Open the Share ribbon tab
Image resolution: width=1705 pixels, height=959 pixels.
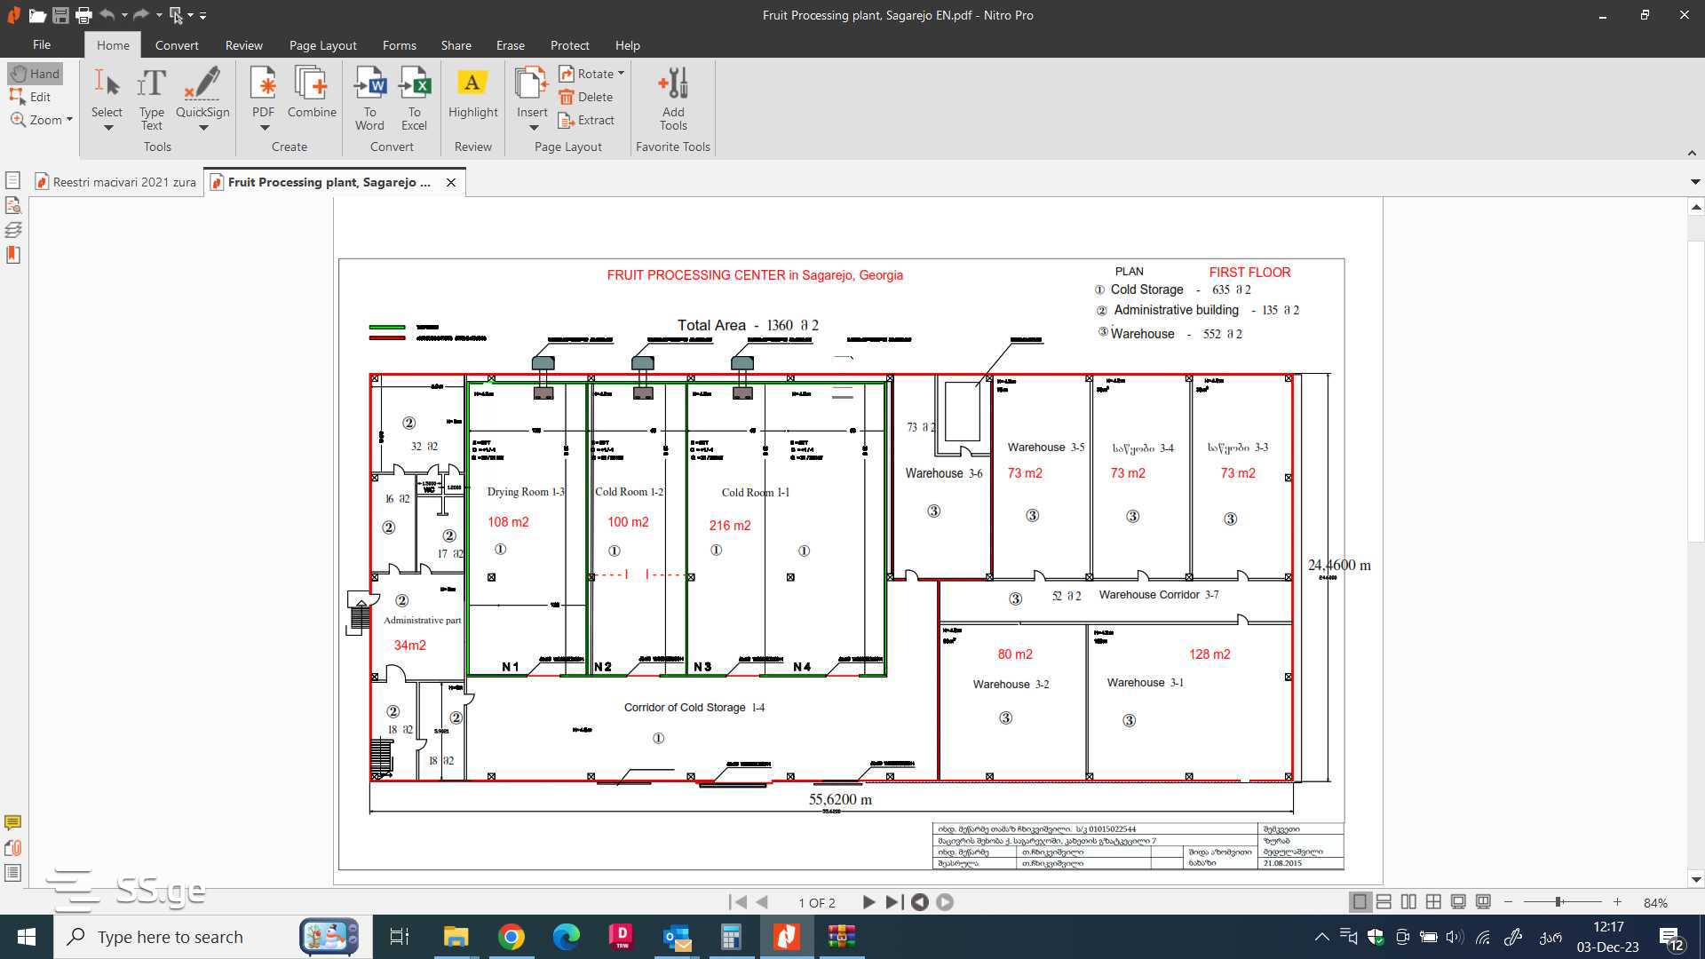(x=456, y=45)
